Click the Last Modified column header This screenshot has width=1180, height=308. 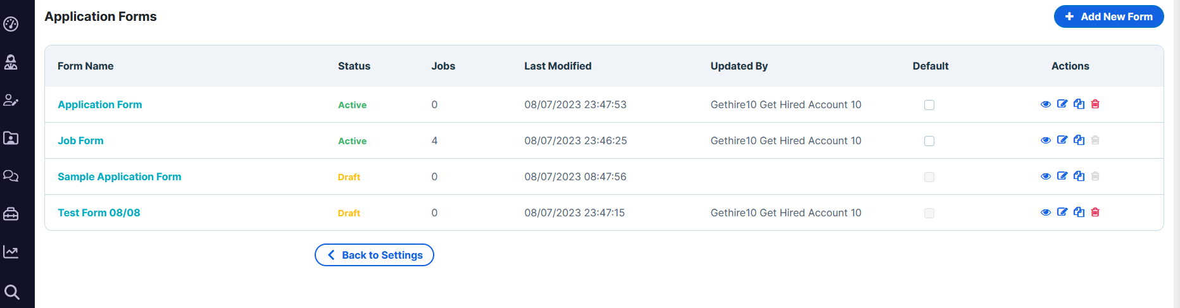[x=558, y=66]
